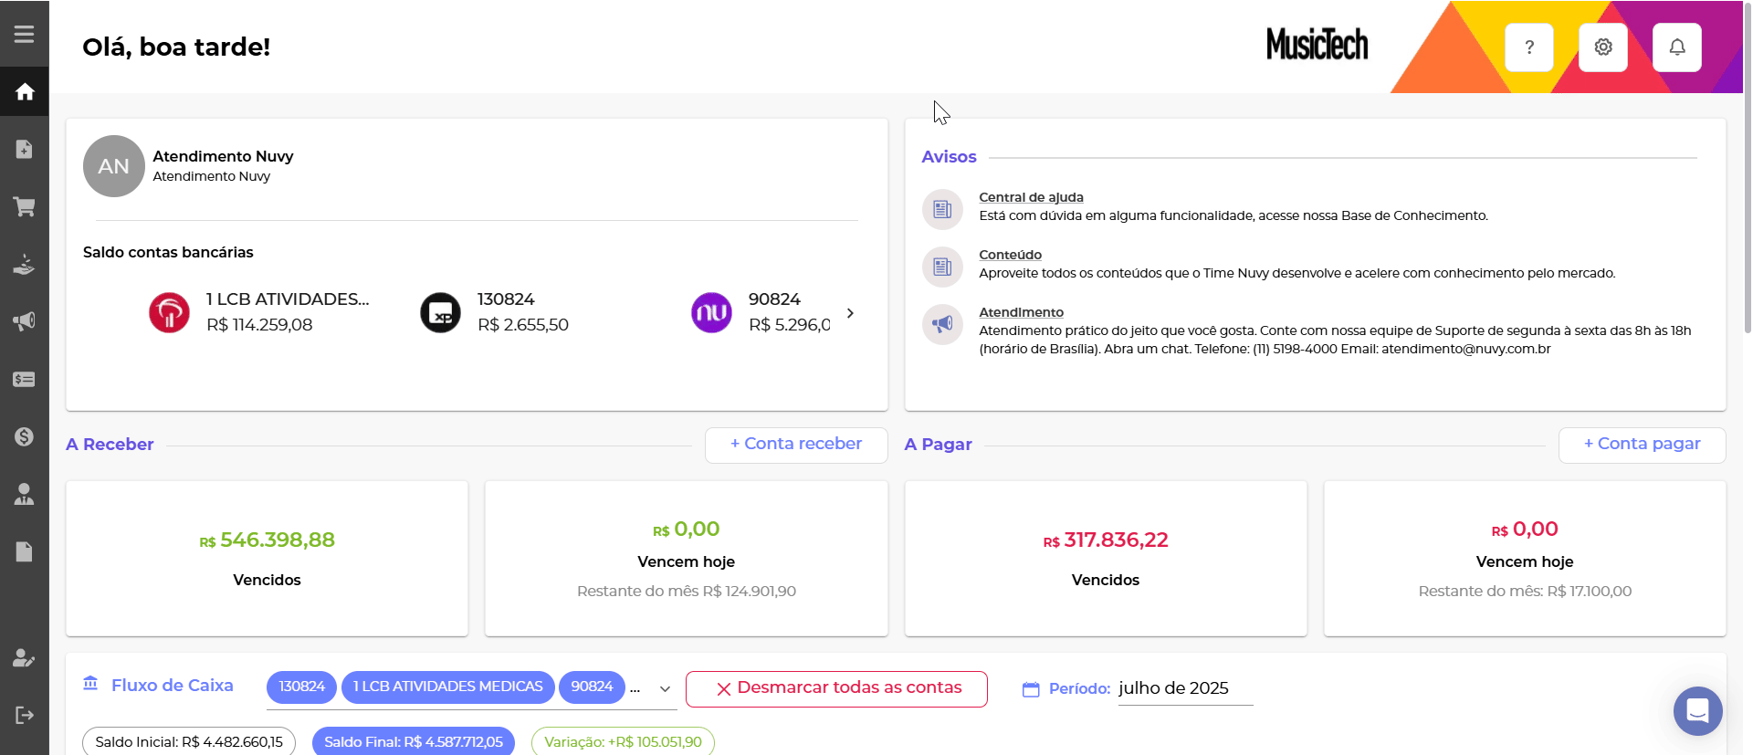The width and height of the screenshot is (1753, 755).
Task: Toggle the 1 LCB ATIVIDADES MEDICAS chip
Action: [447, 687]
